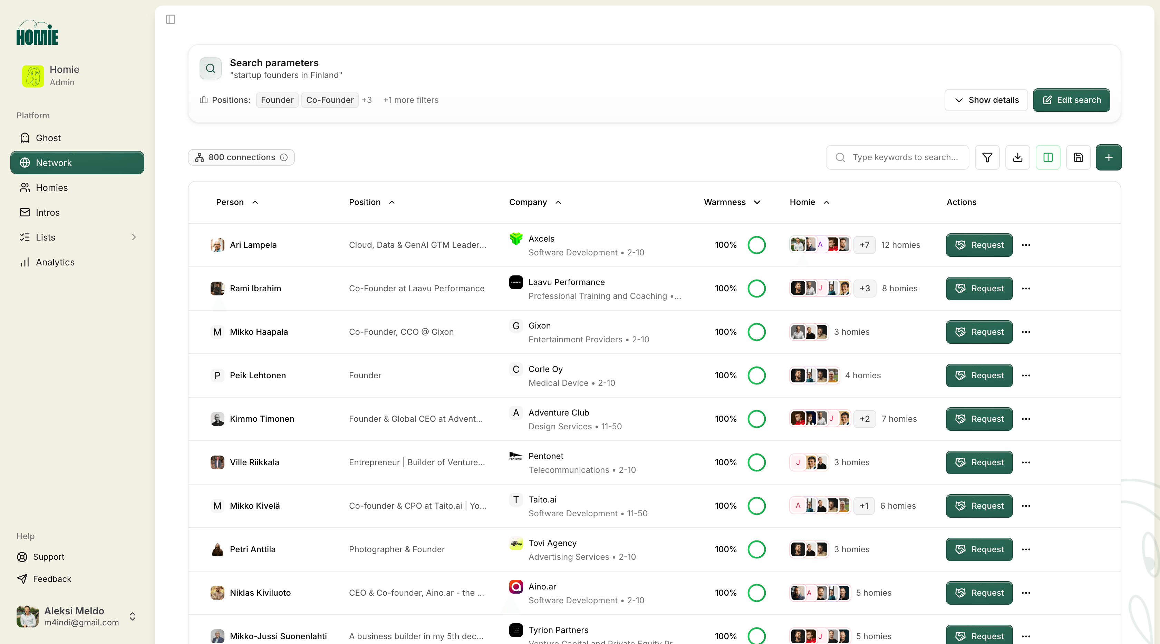
Task: Collapse the sidebar panel icon
Action: click(170, 19)
